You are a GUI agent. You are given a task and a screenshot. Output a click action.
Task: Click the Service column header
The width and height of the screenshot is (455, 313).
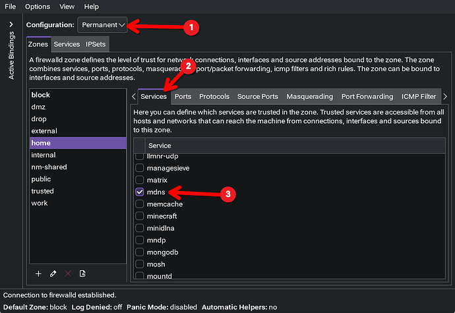[x=160, y=146]
